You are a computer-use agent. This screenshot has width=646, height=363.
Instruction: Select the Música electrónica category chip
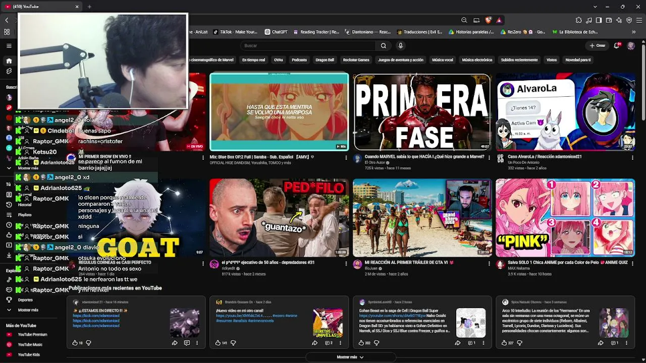(477, 60)
